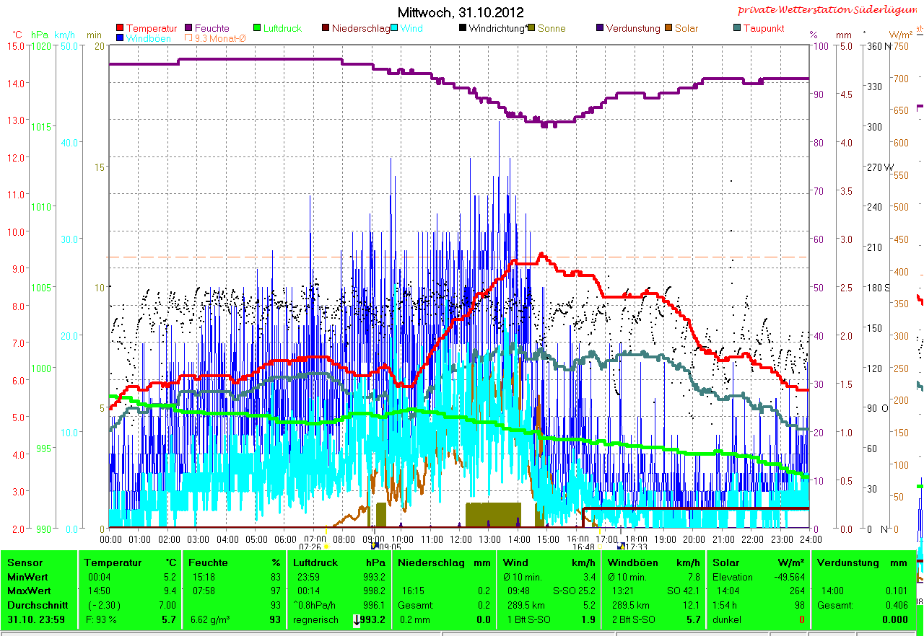
Task: Select the teal Taupunkt legend square
Action: pos(737,29)
